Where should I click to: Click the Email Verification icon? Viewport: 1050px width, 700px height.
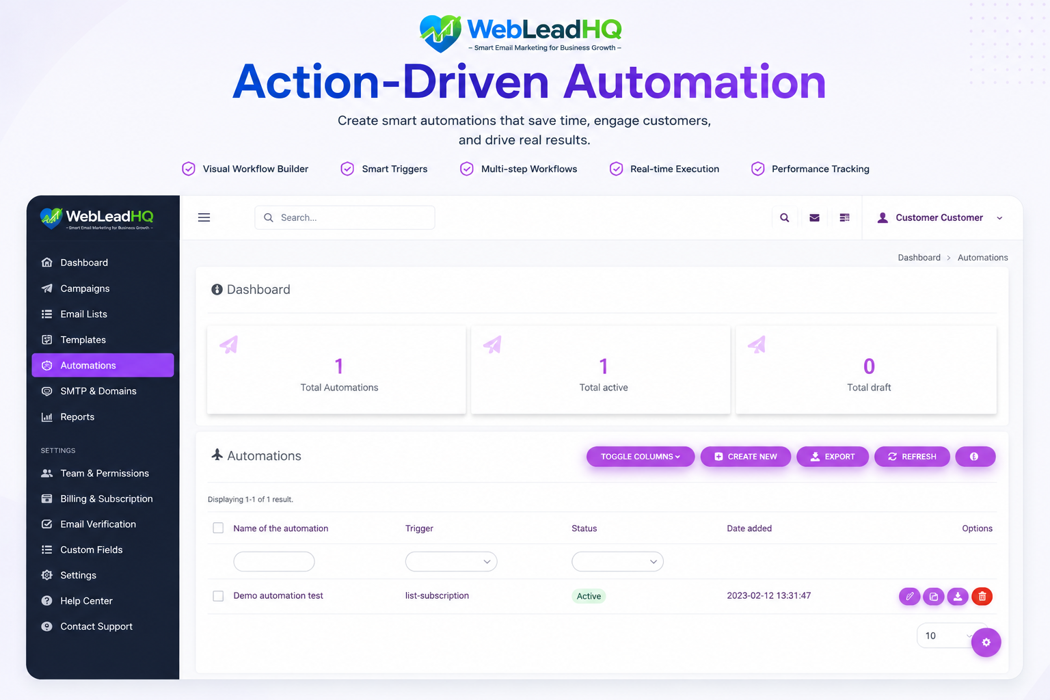point(46,524)
